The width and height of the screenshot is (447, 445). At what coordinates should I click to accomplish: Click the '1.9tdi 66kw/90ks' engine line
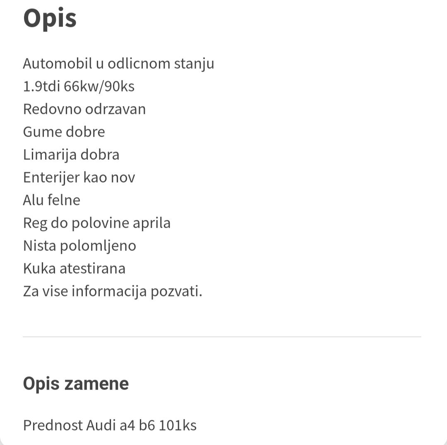[x=79, y=87]
